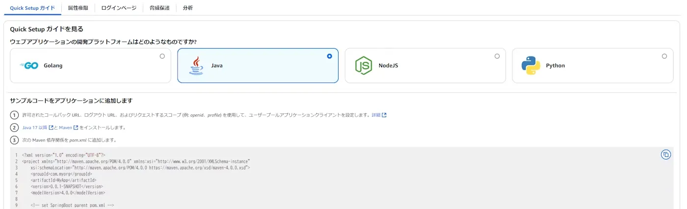Choose the Python radio button

pos(664,56)
